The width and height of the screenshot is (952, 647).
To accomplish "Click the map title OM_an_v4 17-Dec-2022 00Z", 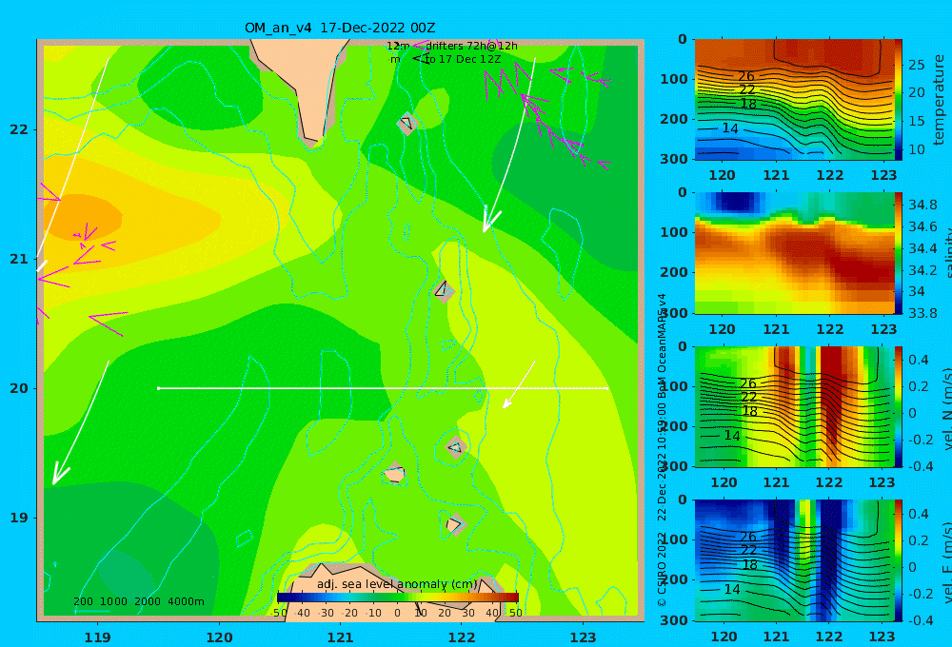I will (x=340, y=28).
